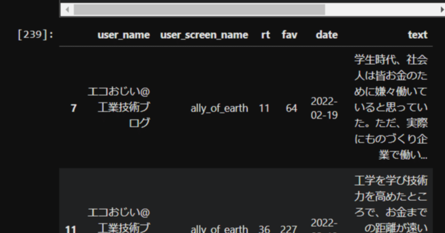Click the text column header
The width and height of the screenshot is (445, 233).
coord(418,35)
